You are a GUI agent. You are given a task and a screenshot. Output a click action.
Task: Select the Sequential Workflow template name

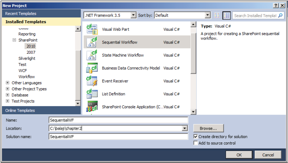pos(120,42)
